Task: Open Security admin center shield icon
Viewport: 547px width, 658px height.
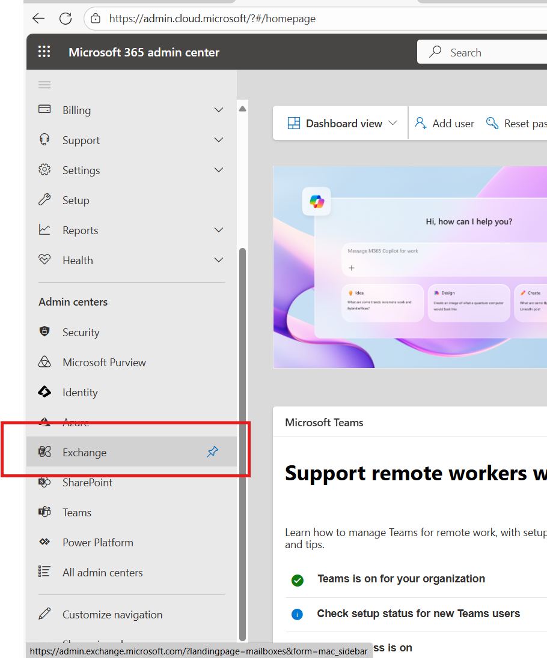Action: 44,332
